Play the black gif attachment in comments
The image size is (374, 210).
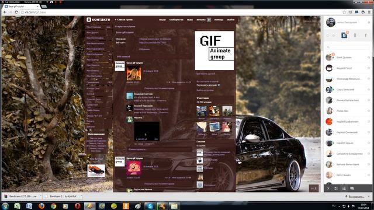pos(147,131)
